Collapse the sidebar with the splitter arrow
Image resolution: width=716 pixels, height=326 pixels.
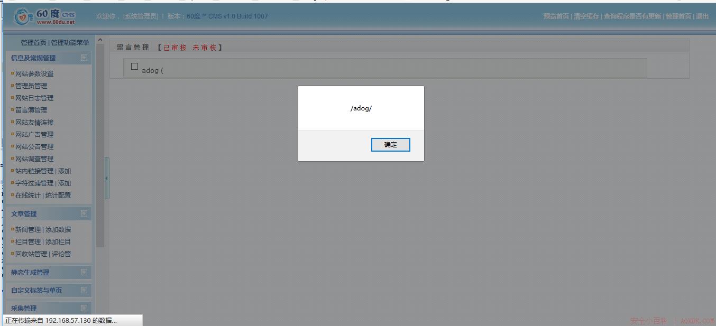pos(106,178)
